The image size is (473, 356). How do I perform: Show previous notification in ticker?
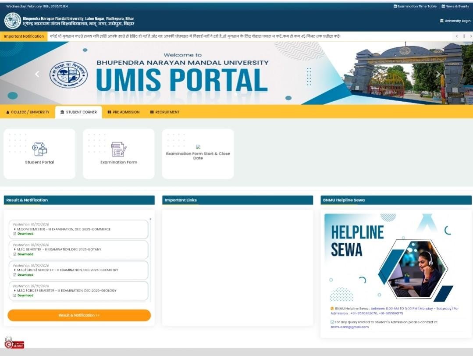(457, 36)
